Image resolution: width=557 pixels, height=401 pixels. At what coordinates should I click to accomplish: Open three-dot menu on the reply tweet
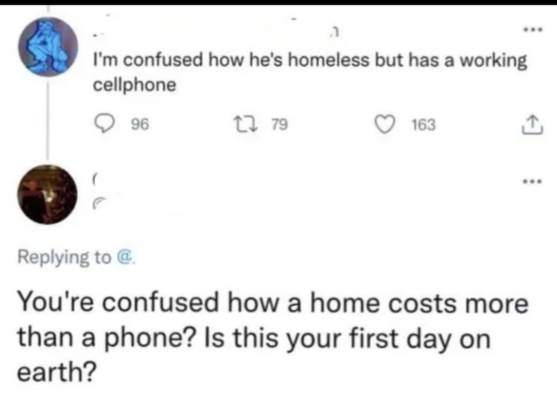coord(533,181)
